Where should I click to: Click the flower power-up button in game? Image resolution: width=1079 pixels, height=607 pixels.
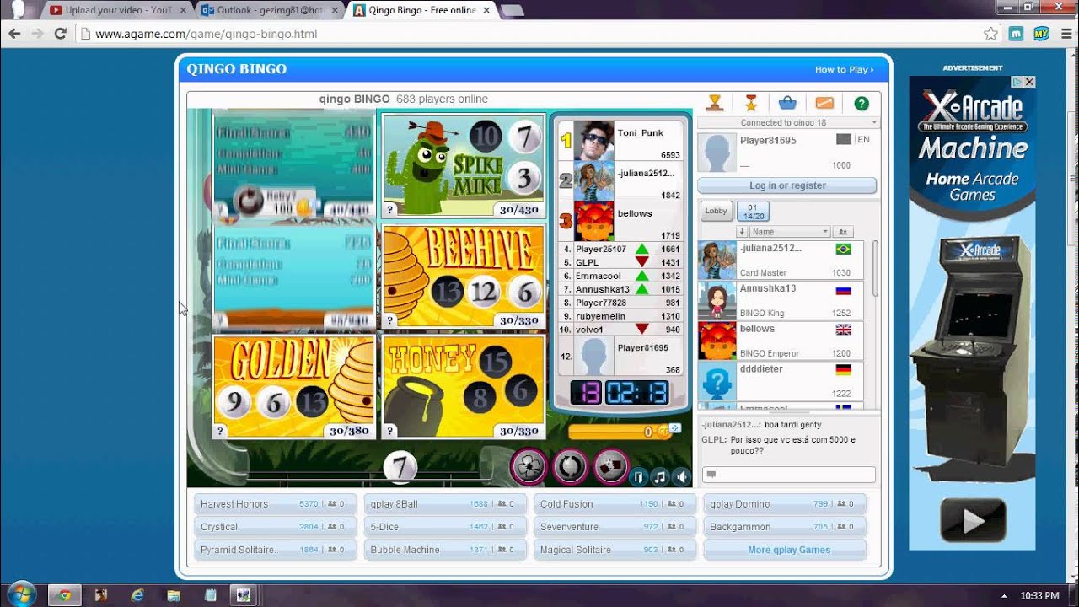click(529, 465)
